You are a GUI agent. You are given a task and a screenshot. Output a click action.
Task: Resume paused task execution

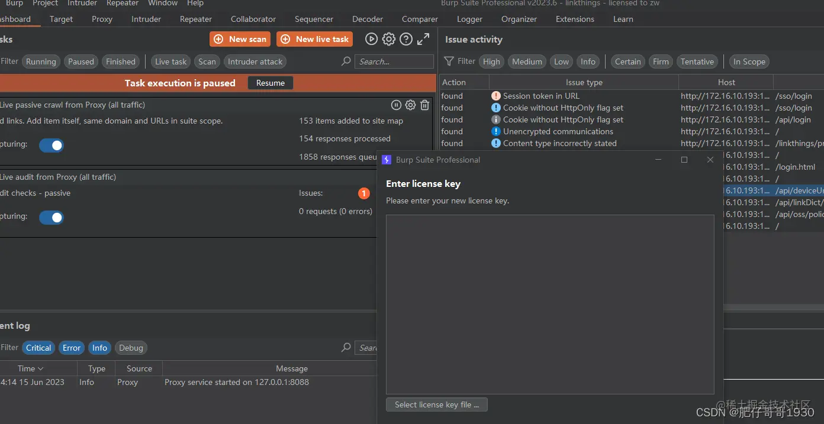click(x=271, y=83)
